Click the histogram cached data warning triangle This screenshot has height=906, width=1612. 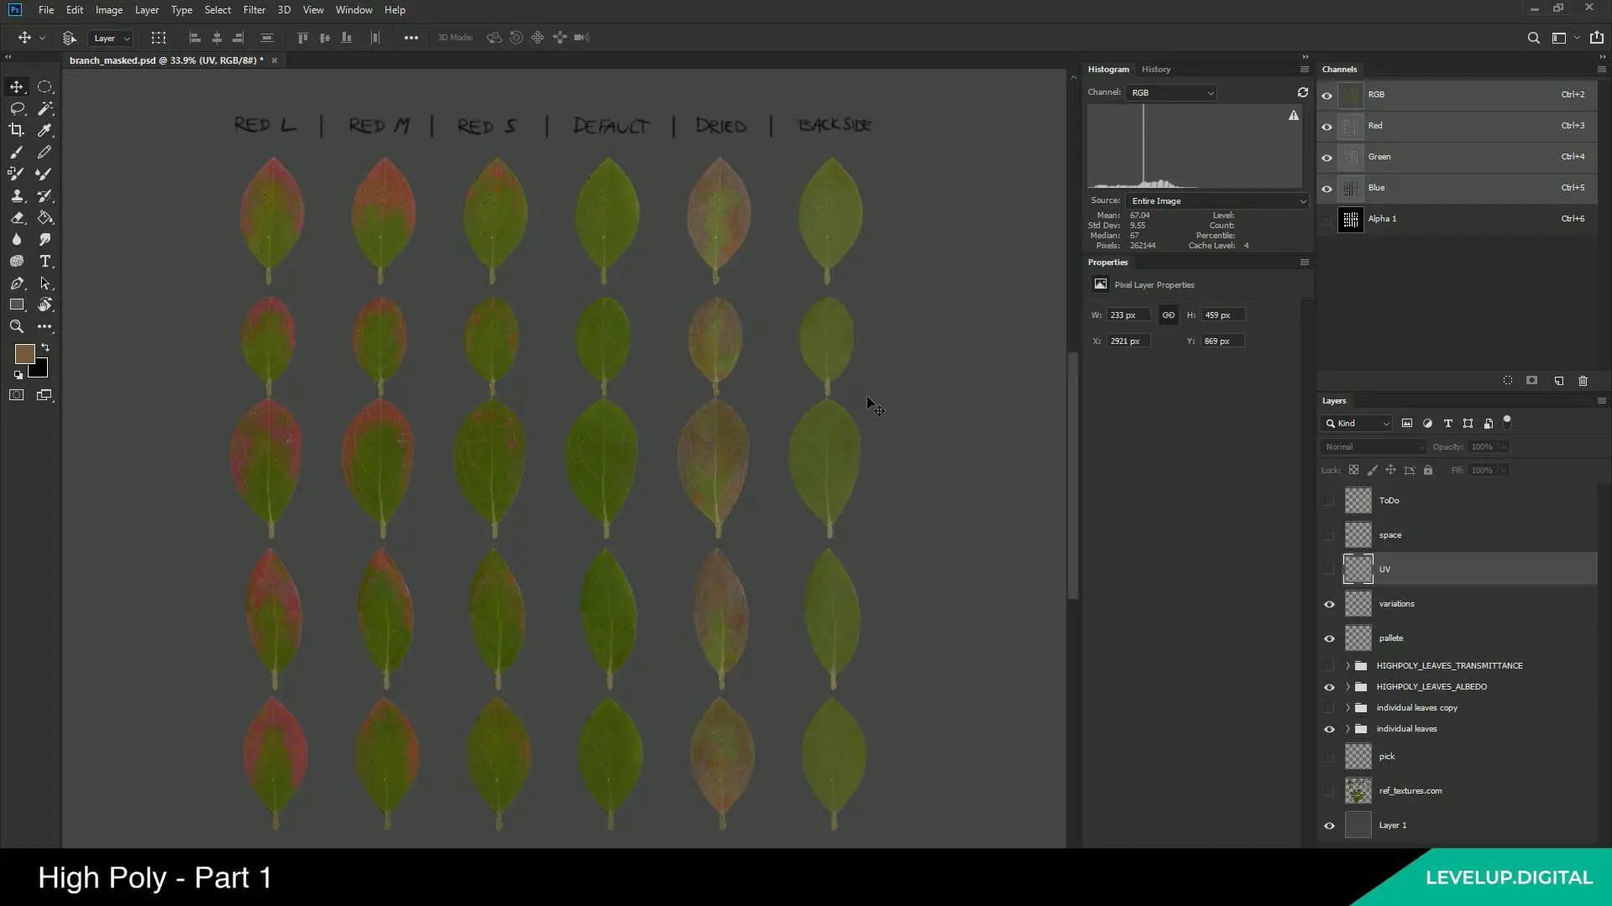coord(1294,115)
